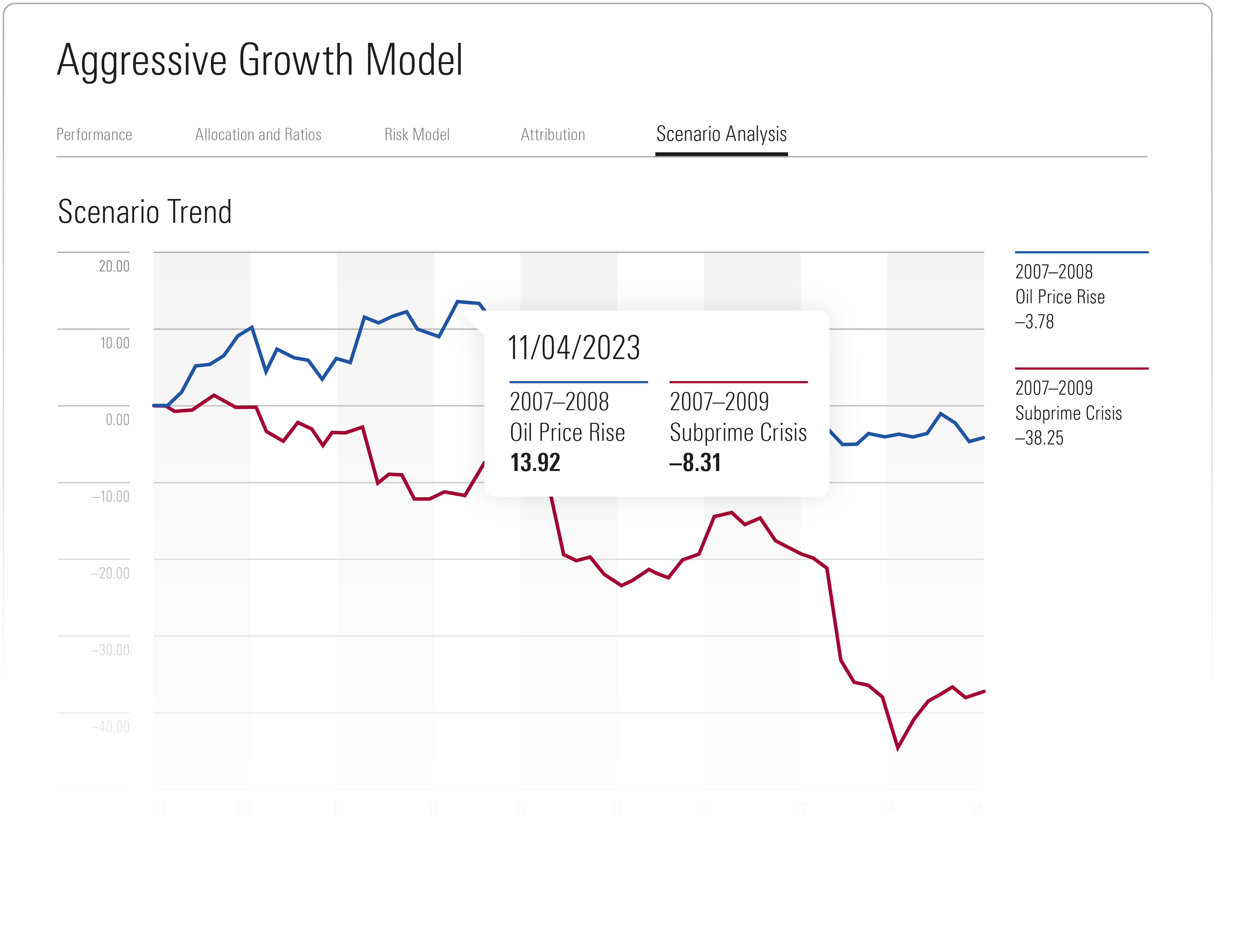Switch to Allocation and Ratios tab

[x=258, y=135]
